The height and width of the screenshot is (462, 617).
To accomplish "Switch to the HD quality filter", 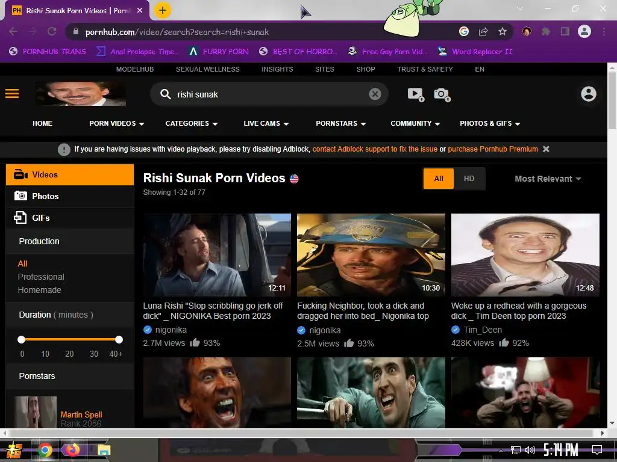I will (469, 179).
